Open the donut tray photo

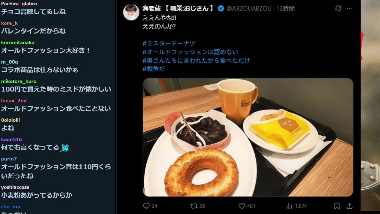[x=248, y=137]
